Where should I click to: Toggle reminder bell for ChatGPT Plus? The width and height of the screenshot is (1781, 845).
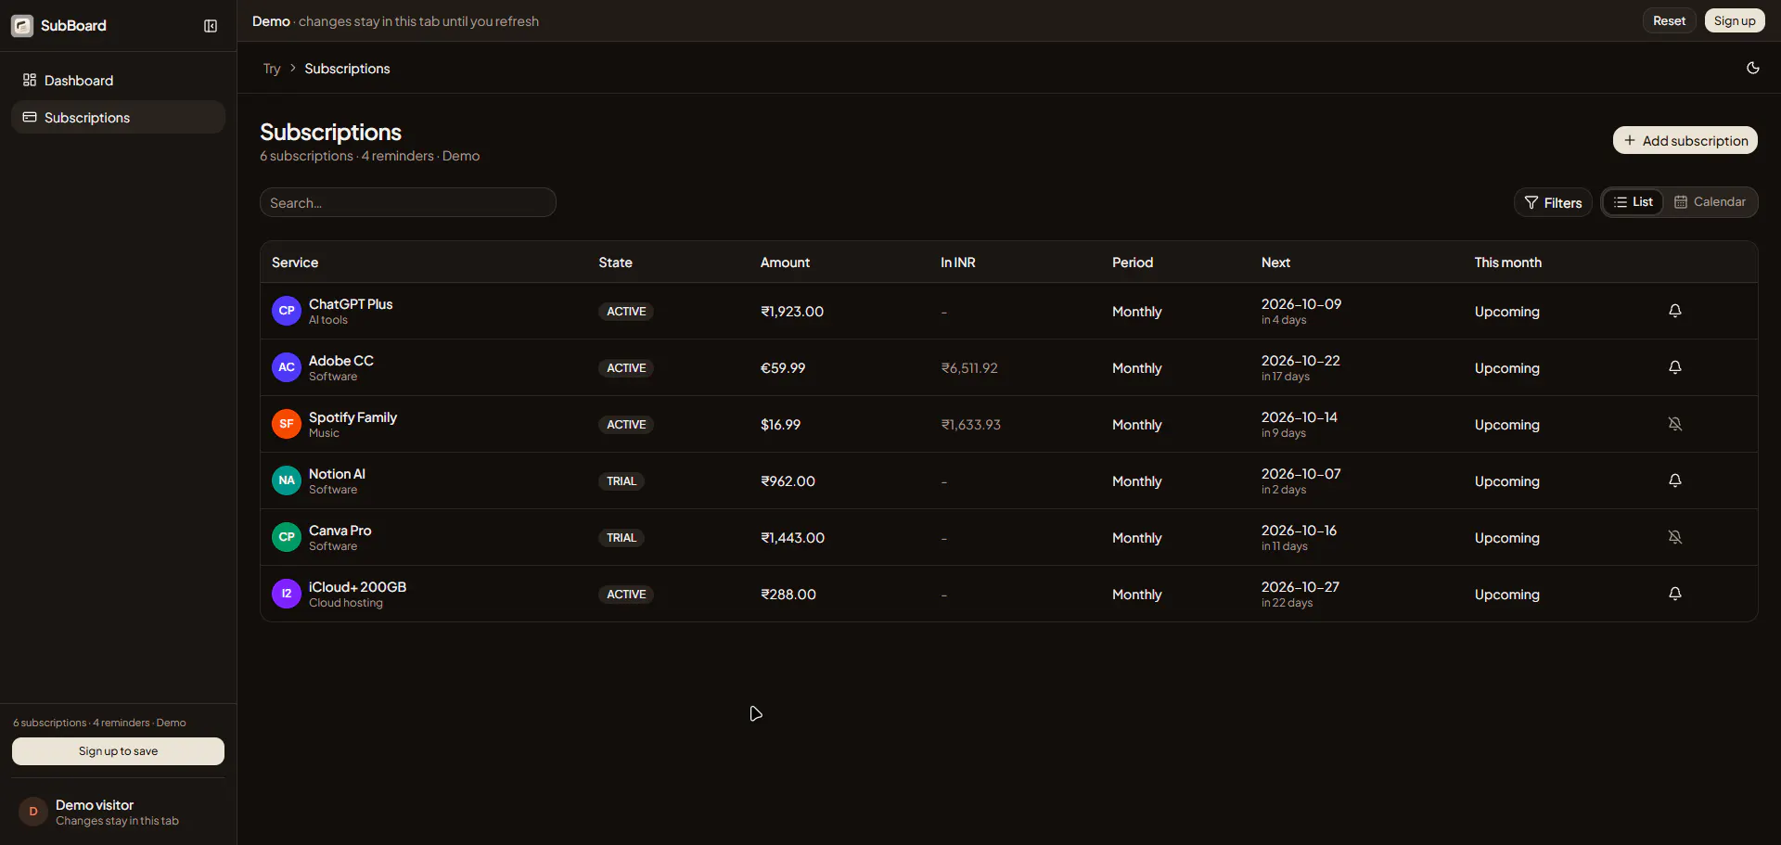coord(1675,311)
